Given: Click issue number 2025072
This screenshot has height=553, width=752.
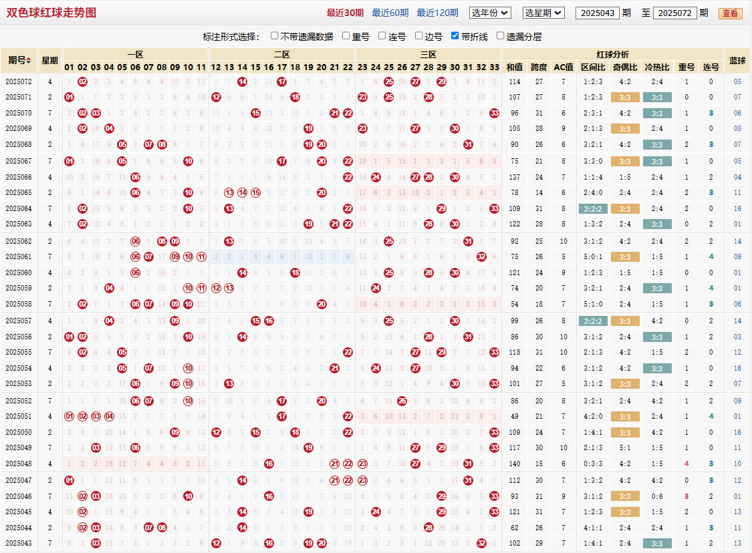Looking at the screenshot, I should pos(19,82).
